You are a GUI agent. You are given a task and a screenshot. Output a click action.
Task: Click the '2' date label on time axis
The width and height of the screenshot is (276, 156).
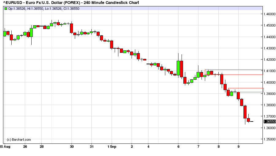coord(132,147)
